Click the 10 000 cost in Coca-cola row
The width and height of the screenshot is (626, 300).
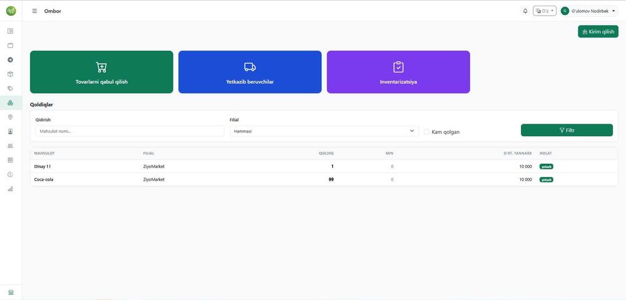[525, 179]
